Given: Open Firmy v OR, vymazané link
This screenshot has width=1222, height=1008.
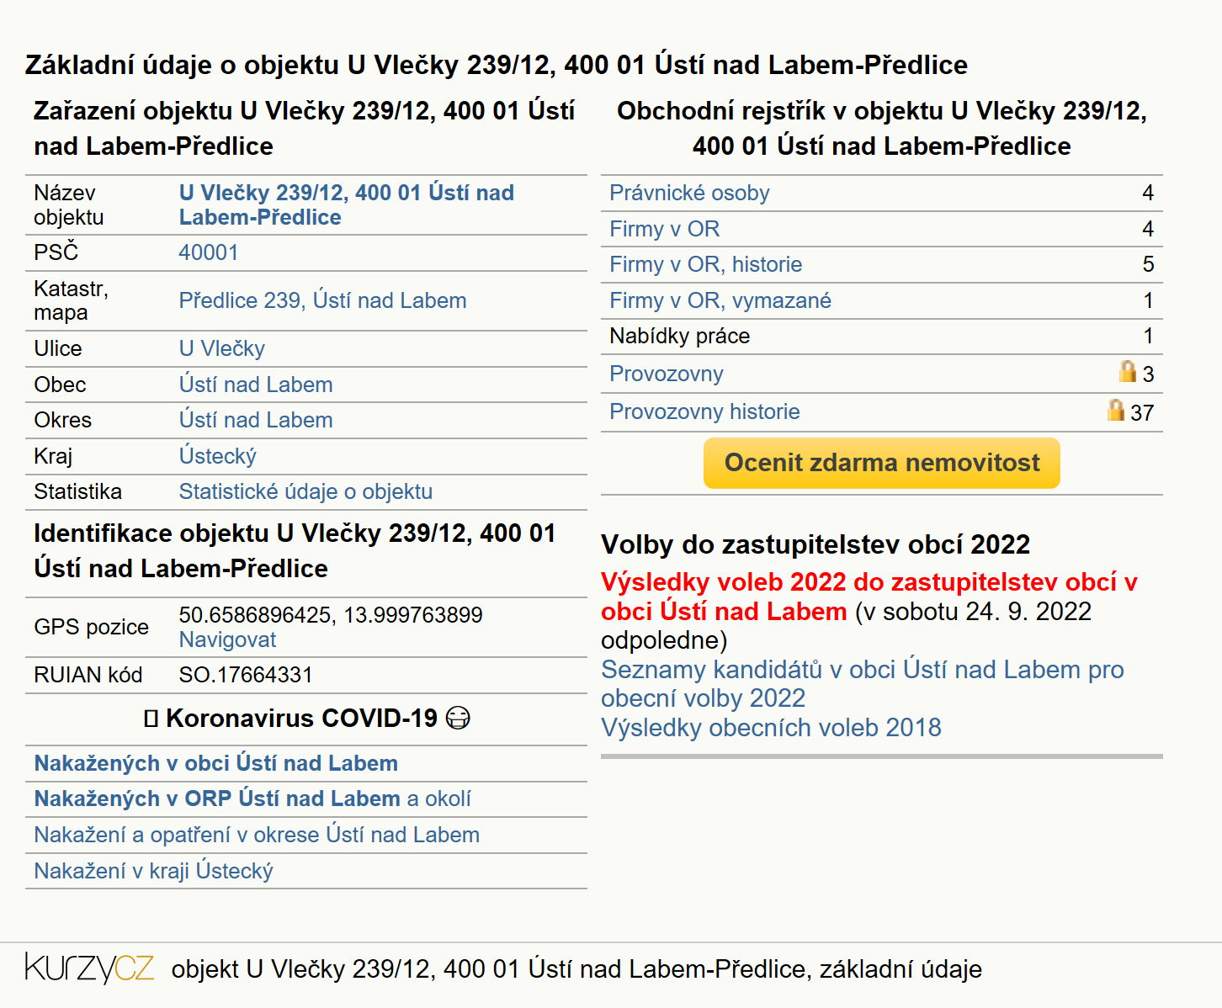Looking at the screenshot, I should tap(720, 300).
